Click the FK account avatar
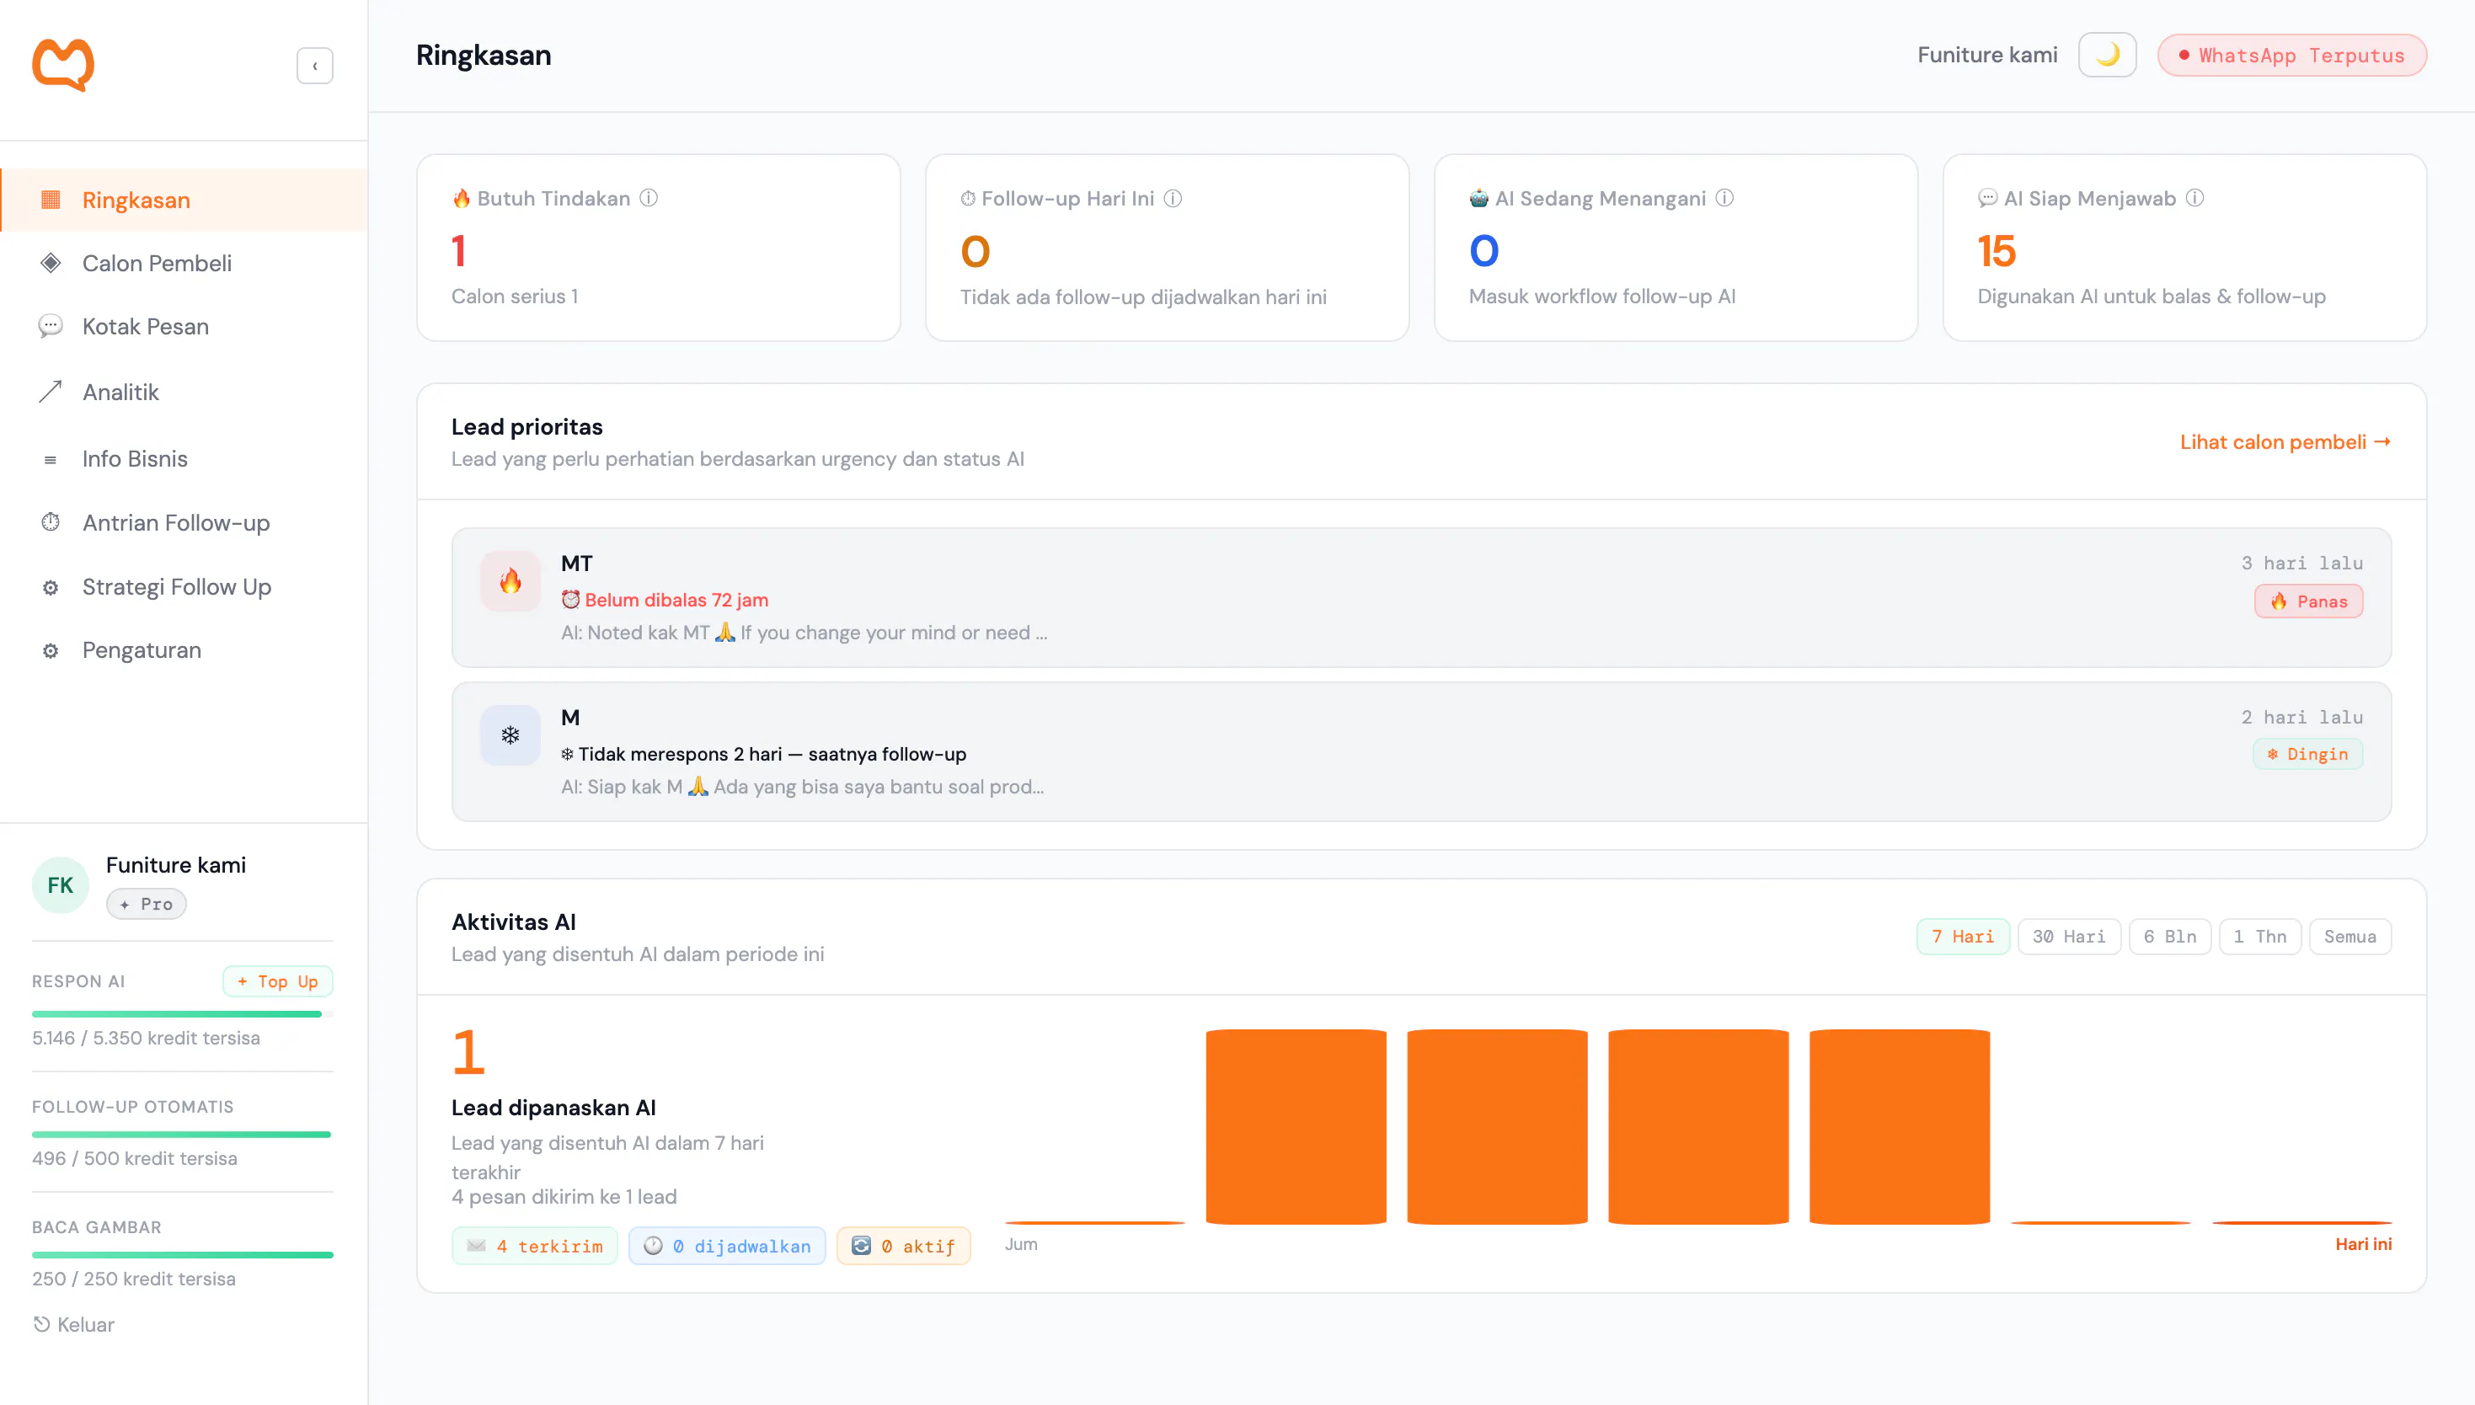Screen dimensions: 2475x1405 click(61, 885)
